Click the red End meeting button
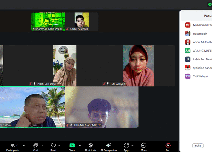 (x=168, y=145)
